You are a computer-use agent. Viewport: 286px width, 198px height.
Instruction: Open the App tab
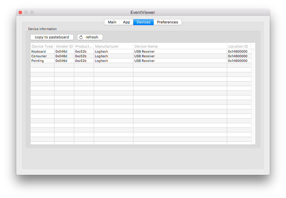coord(126,22)
